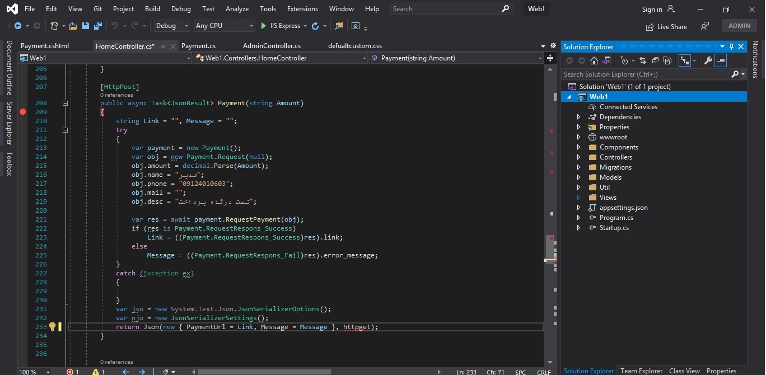Screen dimensions: 766x375
Task: Open the Build menu
Action: coord(152,9)
